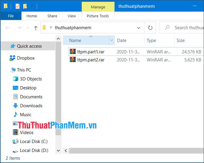Click navigation pane scroll down arrow
The image size is (204, 163).
pyautogui.click(x=58, y=151)
